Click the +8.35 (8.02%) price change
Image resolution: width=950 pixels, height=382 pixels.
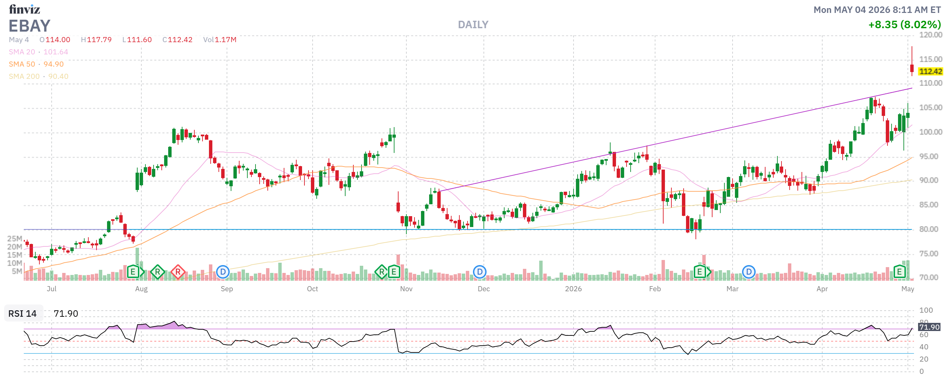[x=904, y=25]
